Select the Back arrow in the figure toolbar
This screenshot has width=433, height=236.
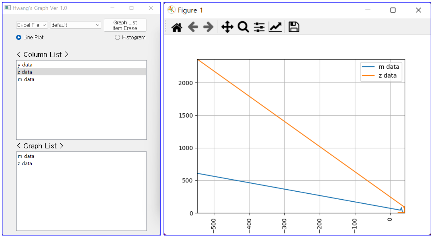click(x=193, y=27)
